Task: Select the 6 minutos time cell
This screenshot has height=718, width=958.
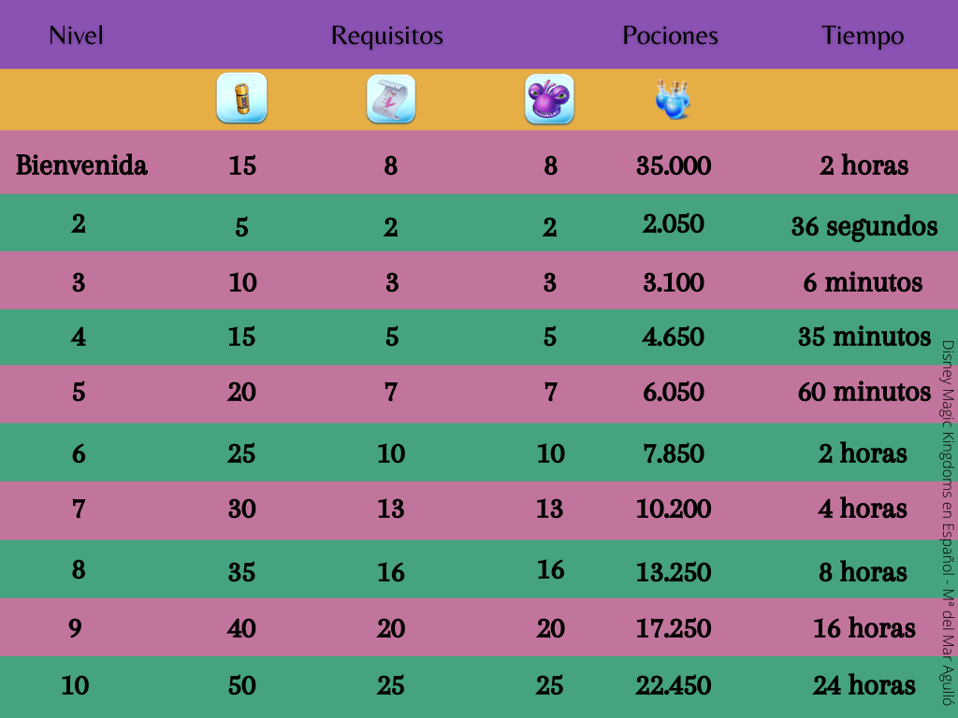Action: pyautogui.click(x=863, y=282)
